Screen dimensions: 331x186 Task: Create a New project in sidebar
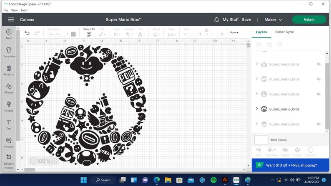click(9, 34)
